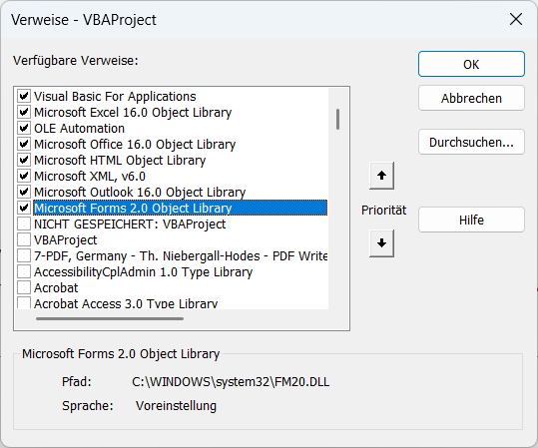
Task: Open Durchsuchen to browse for a library
Action: [471, 142]
